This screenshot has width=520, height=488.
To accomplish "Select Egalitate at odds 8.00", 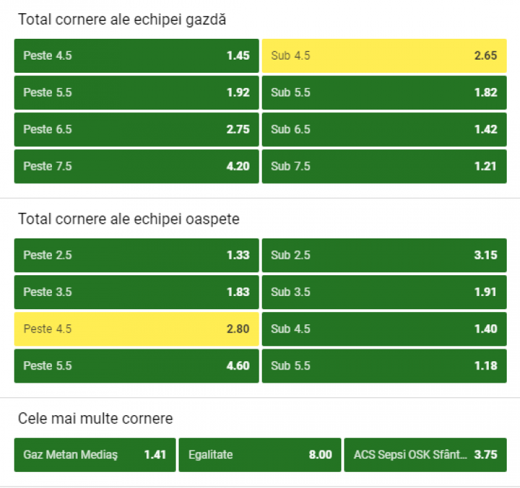I will coord(260,455).
